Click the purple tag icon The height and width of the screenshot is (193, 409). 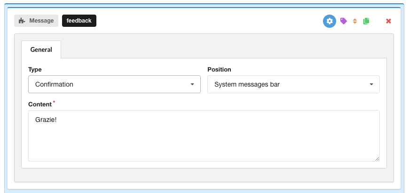[343, 21]
